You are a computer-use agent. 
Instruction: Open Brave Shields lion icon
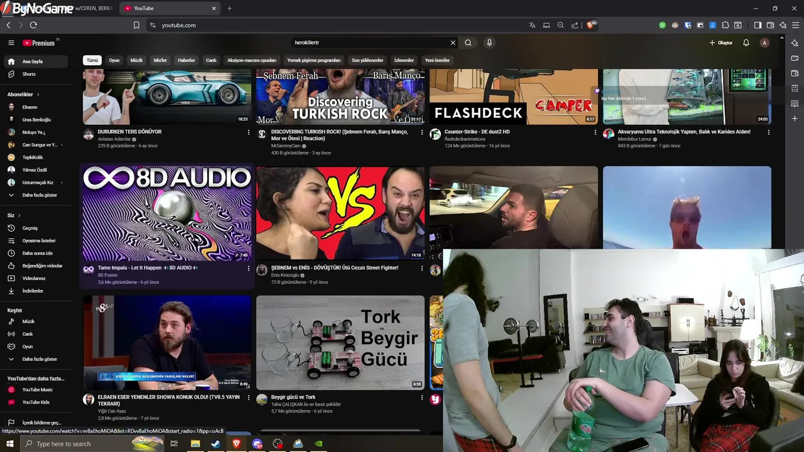pyautogui.click(x=590, y=25)
